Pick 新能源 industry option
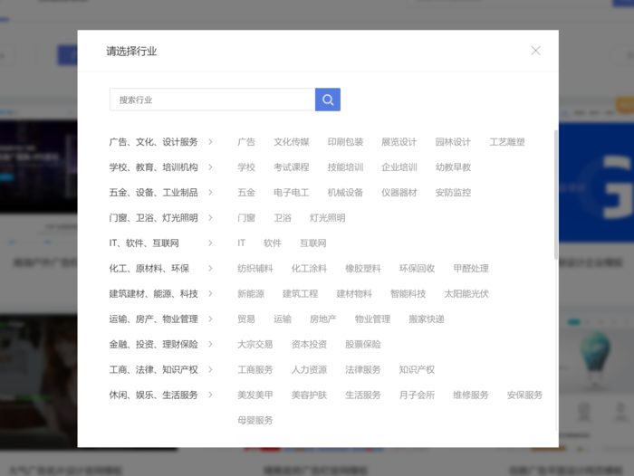This screenshot has width=634, height=476. pyautogui.click(x=251, y=294)
